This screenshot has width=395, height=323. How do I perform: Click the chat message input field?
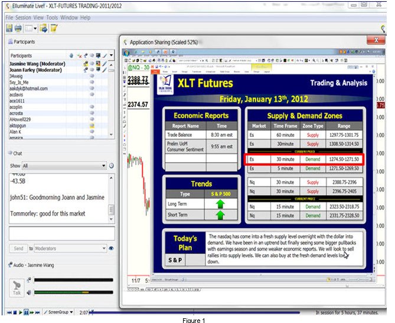(x=61, y=233)
